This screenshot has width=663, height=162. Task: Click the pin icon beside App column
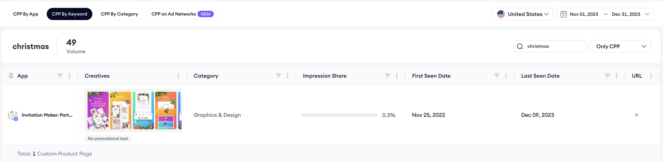click(11, 76)
